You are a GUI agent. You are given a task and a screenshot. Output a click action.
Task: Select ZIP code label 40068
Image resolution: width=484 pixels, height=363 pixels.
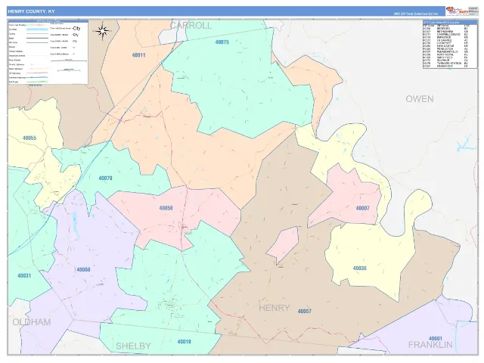click(x=83, y=270)
